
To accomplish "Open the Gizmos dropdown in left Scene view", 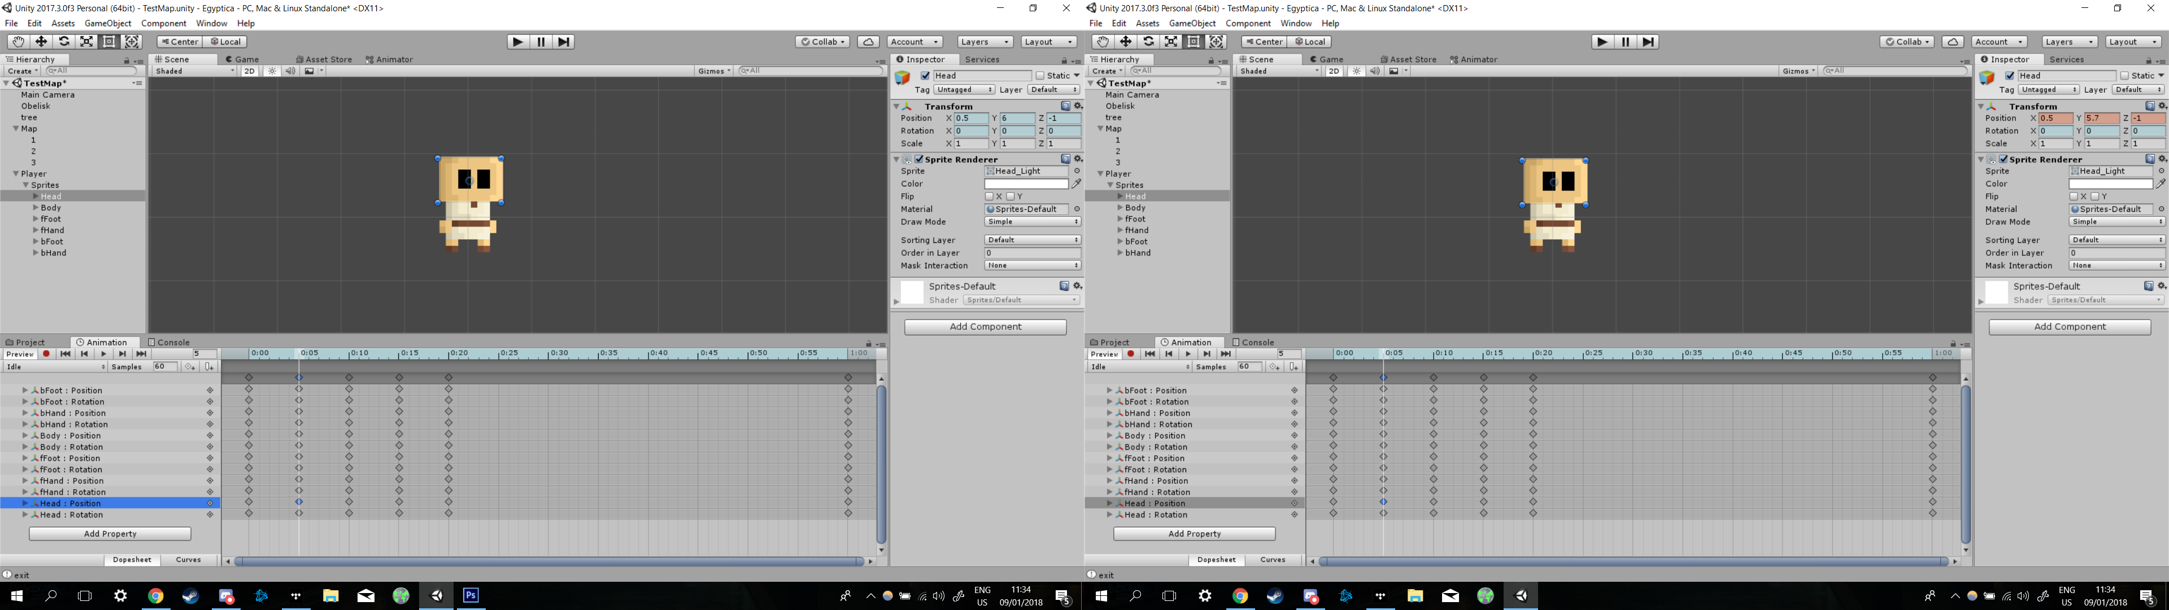I will [714, 71].
